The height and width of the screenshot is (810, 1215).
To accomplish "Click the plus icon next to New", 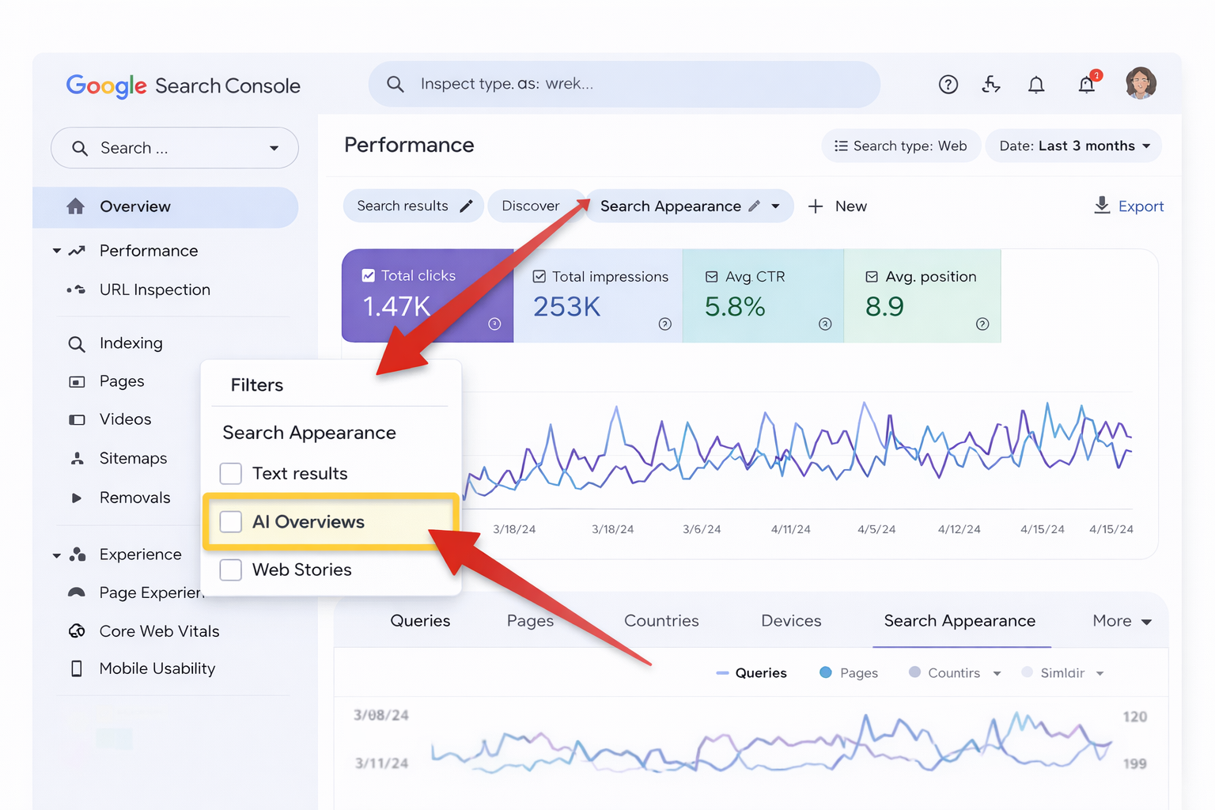I will 816,206.
